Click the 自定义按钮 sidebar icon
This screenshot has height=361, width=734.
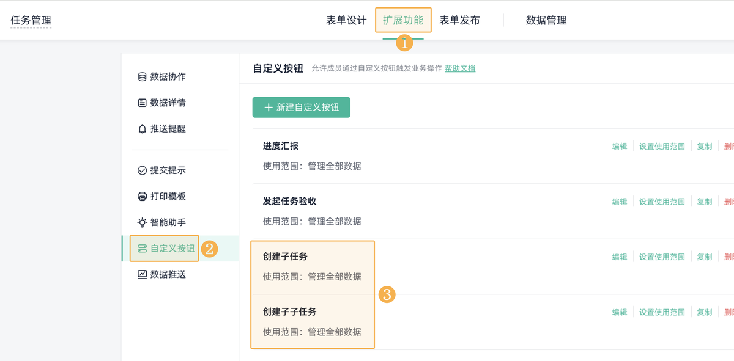point(143,249)
